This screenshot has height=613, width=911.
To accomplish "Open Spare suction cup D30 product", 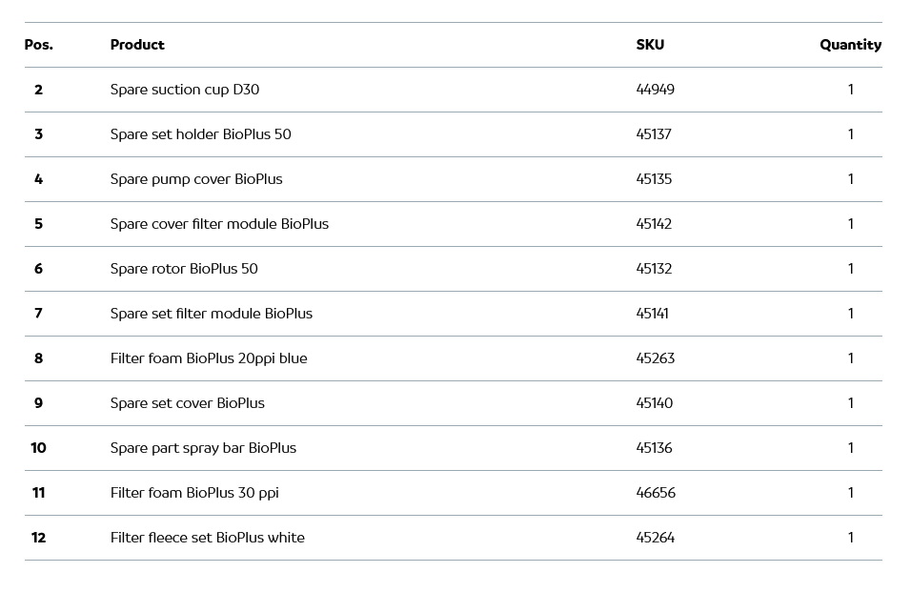I will coord(185,90).
